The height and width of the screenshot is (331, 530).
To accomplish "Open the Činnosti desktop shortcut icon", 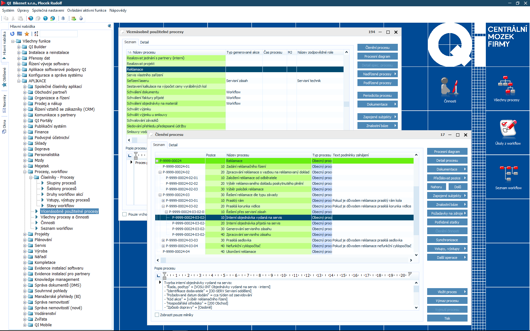I will coord(450,90).
